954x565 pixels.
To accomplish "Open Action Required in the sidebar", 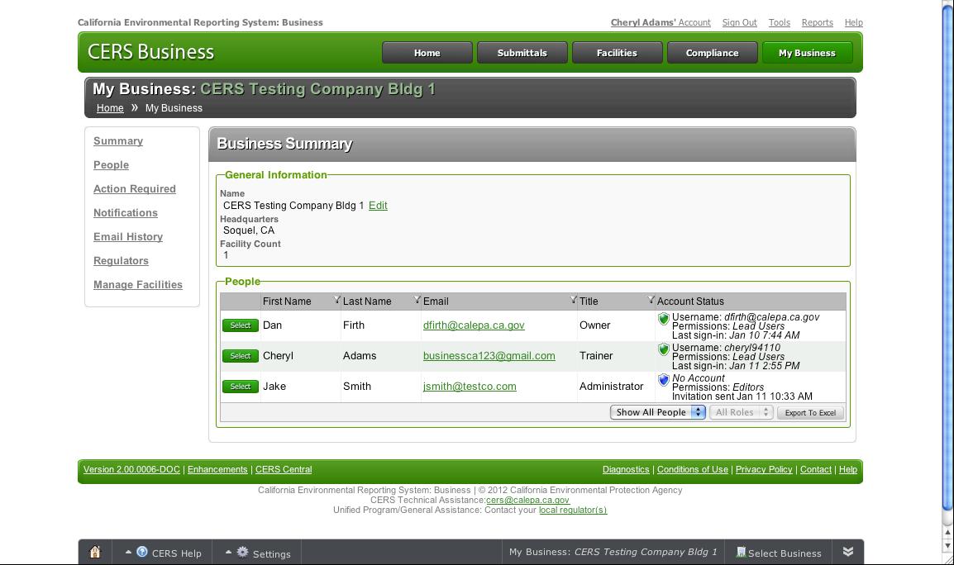I will point(135,189).
